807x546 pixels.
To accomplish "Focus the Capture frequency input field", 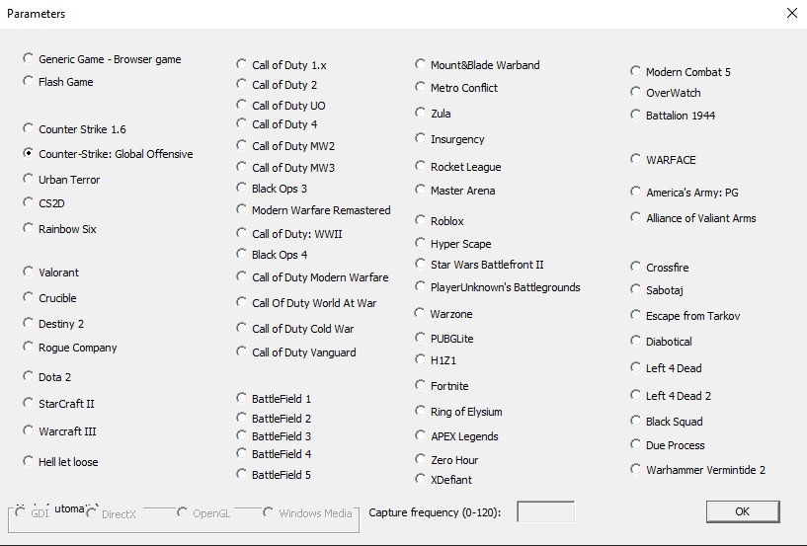I will pyautogui.click(x=545, y=512).
